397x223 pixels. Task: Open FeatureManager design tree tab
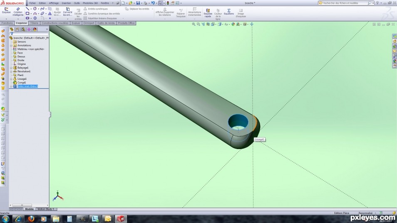click(x=12, y=29)
